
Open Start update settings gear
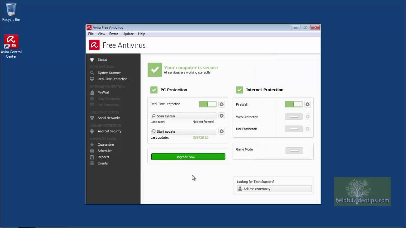(222, 131)
